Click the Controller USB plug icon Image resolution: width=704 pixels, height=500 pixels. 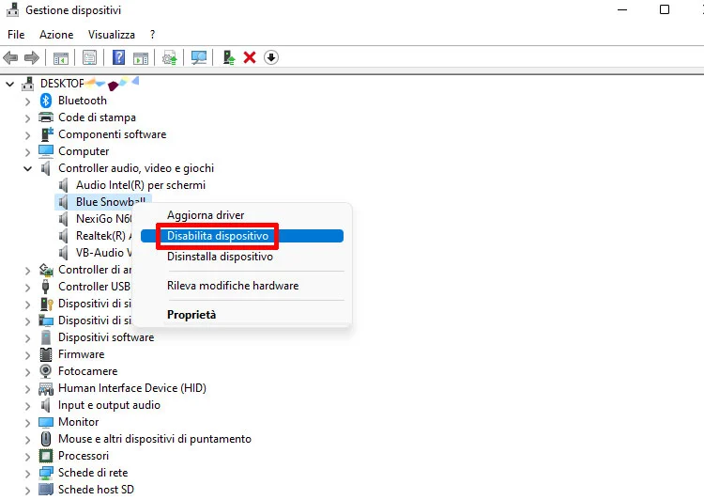(x=45, y=287)
